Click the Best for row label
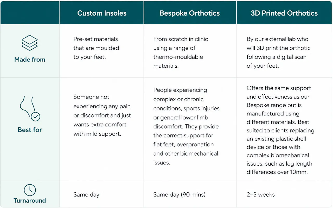 (x=30, y=130)
